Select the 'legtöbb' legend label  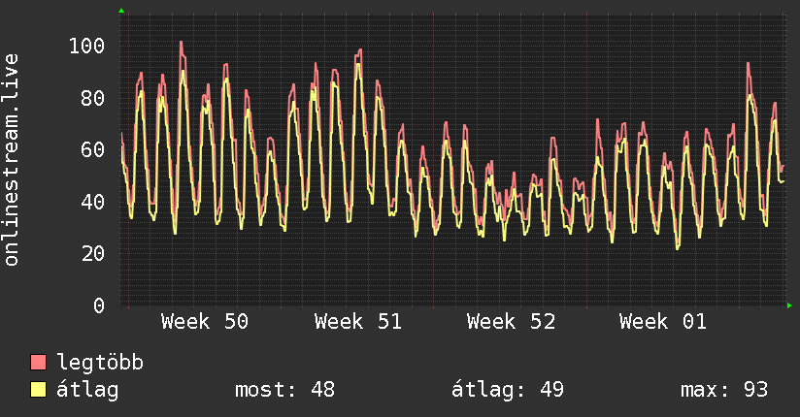pos(100,363)
